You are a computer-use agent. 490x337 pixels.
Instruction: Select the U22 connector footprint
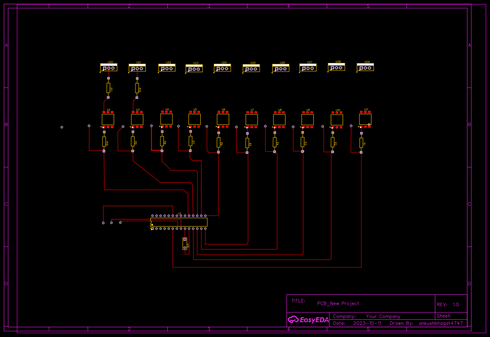pyautogui.click(x=167, y=68)
